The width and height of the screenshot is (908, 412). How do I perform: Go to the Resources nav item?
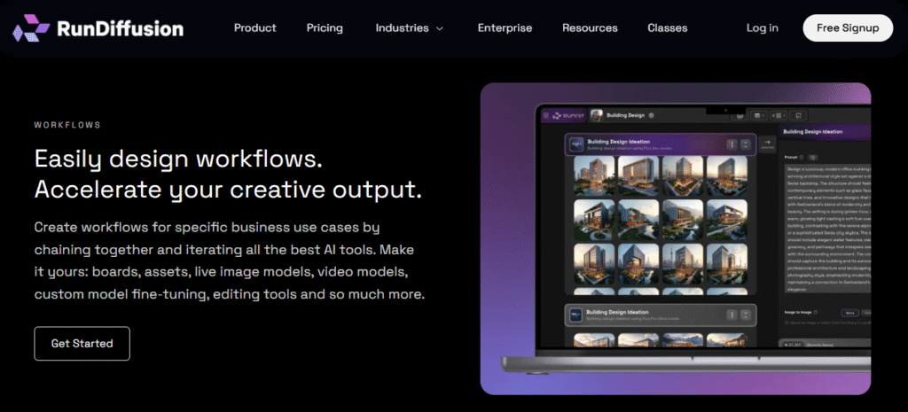(590, 28)
